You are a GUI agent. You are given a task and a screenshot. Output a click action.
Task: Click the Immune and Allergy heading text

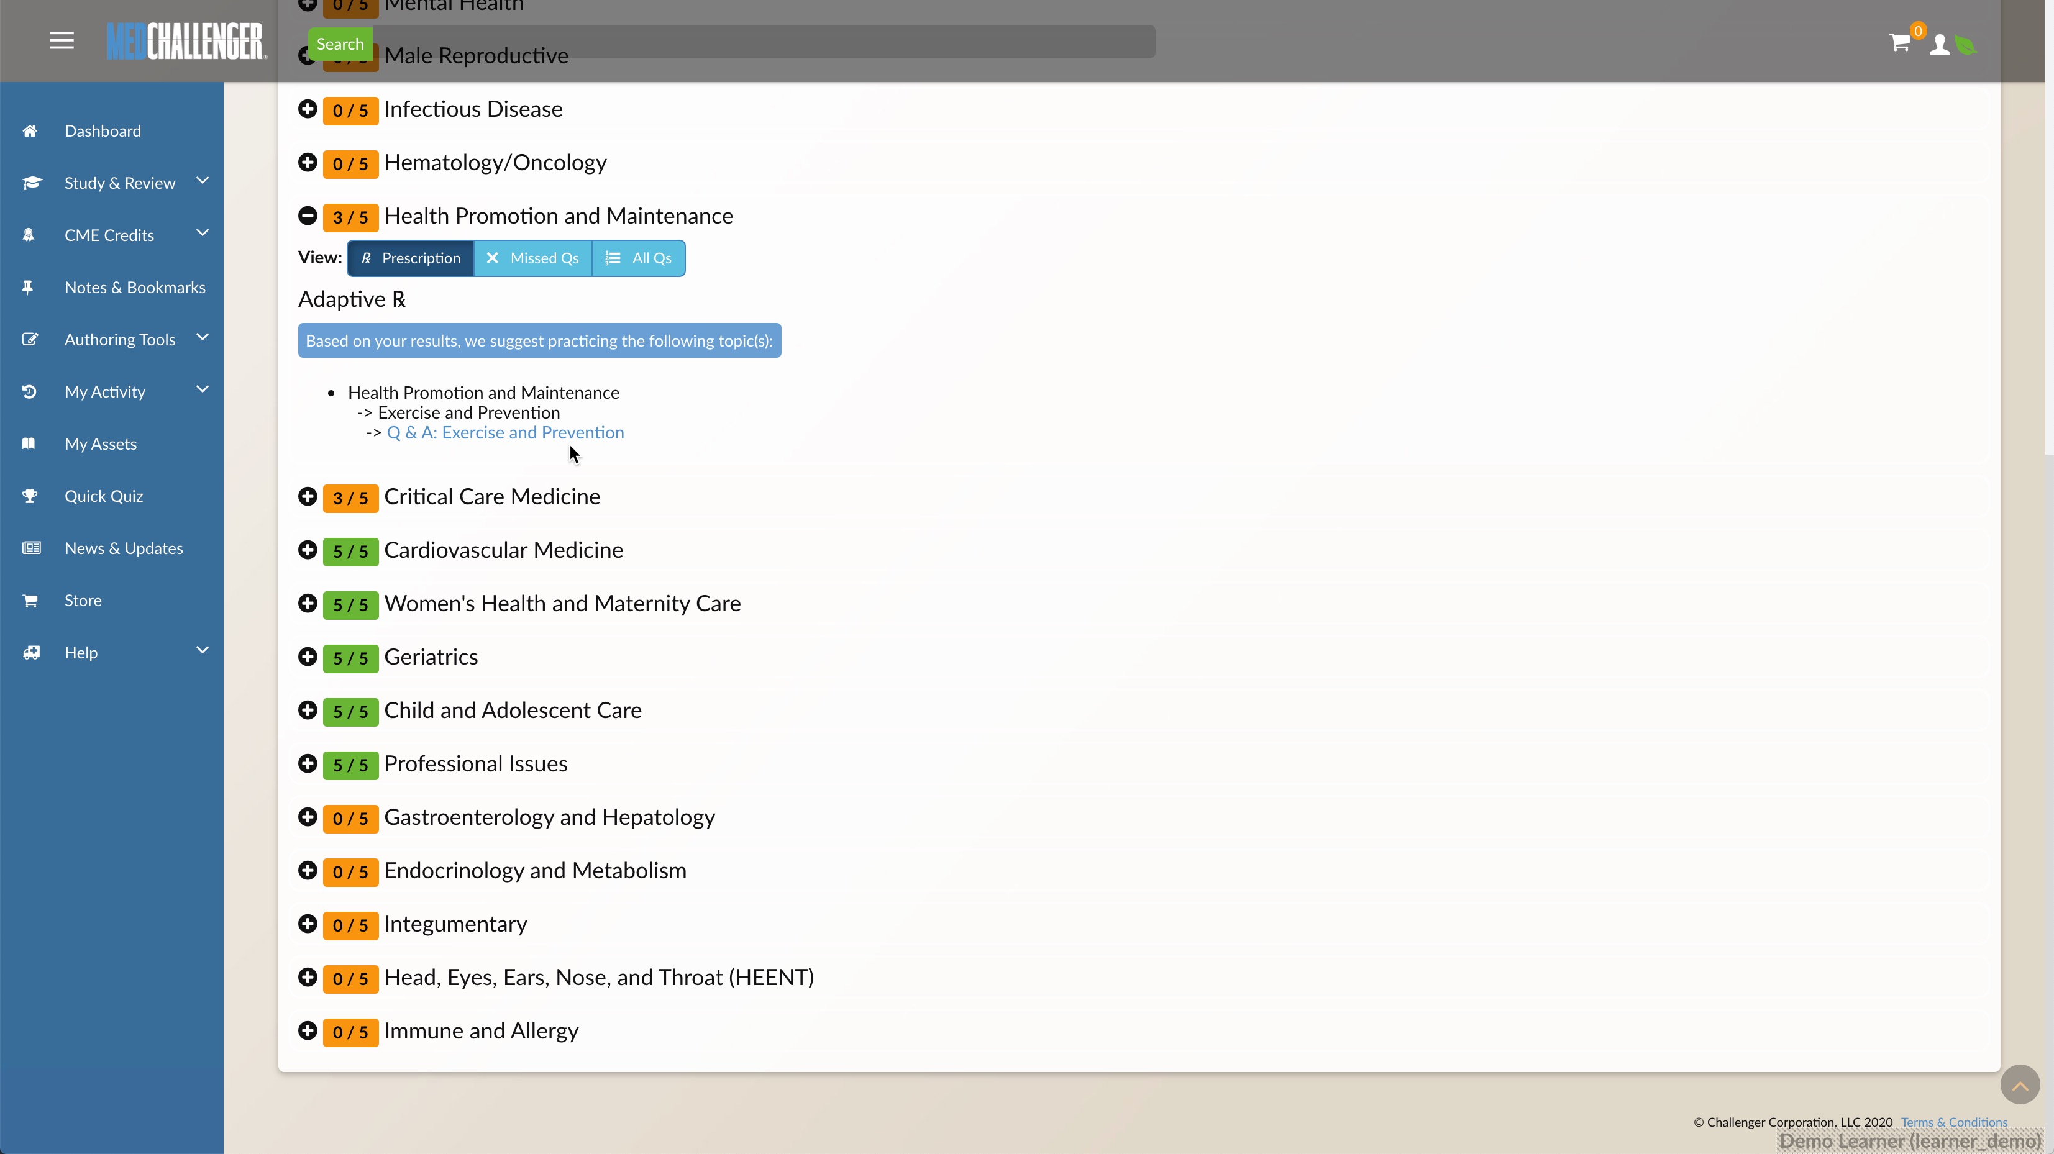(x=482, y=1031)
